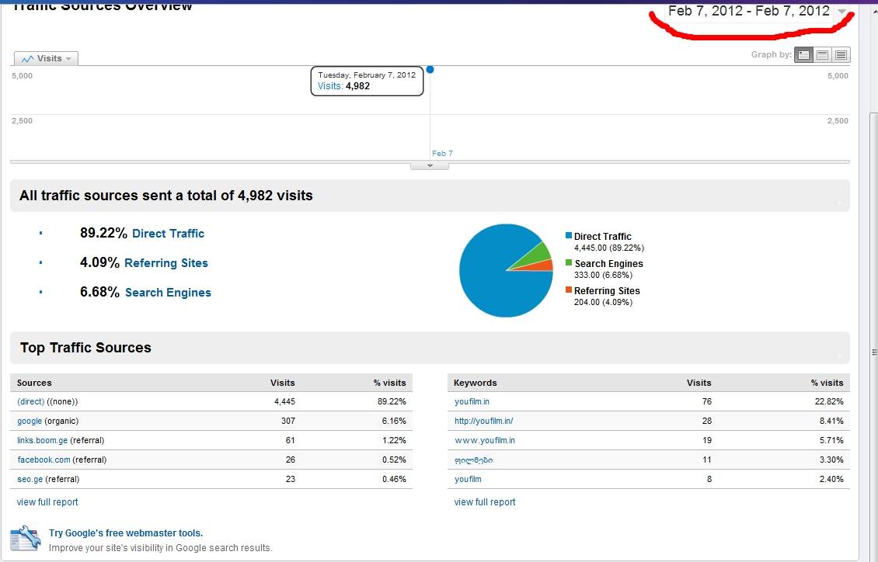Screen dimensions: 878x562
Task: Click the Feb 7 data point on graph
Action: (430, 69)
